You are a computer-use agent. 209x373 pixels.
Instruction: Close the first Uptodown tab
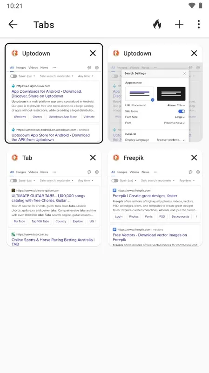tap(93, 53)
